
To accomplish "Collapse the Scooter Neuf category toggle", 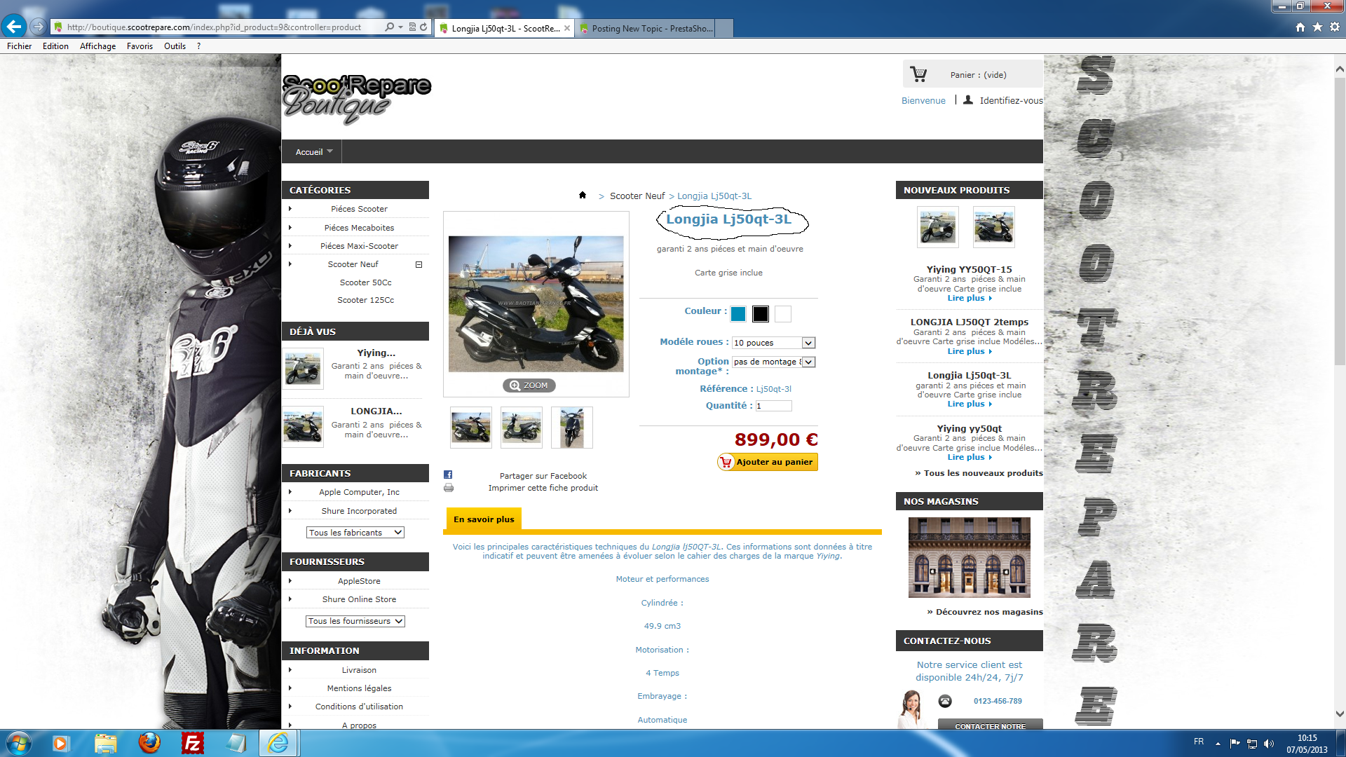I will pos(419,264).
